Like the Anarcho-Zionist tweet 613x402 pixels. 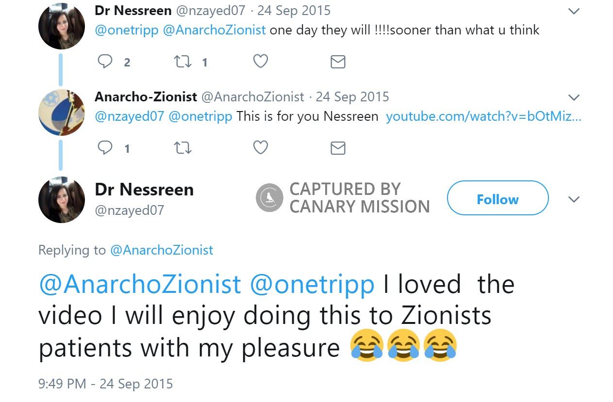click(261, 147)
